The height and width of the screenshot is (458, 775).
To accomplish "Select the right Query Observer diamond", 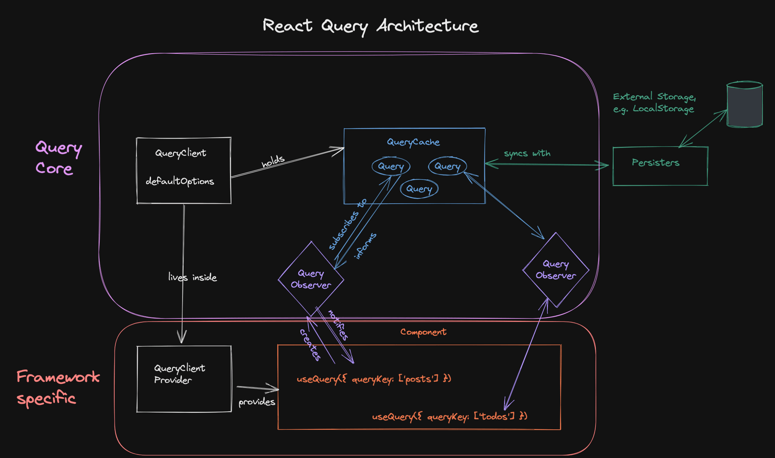I will 556,270.
